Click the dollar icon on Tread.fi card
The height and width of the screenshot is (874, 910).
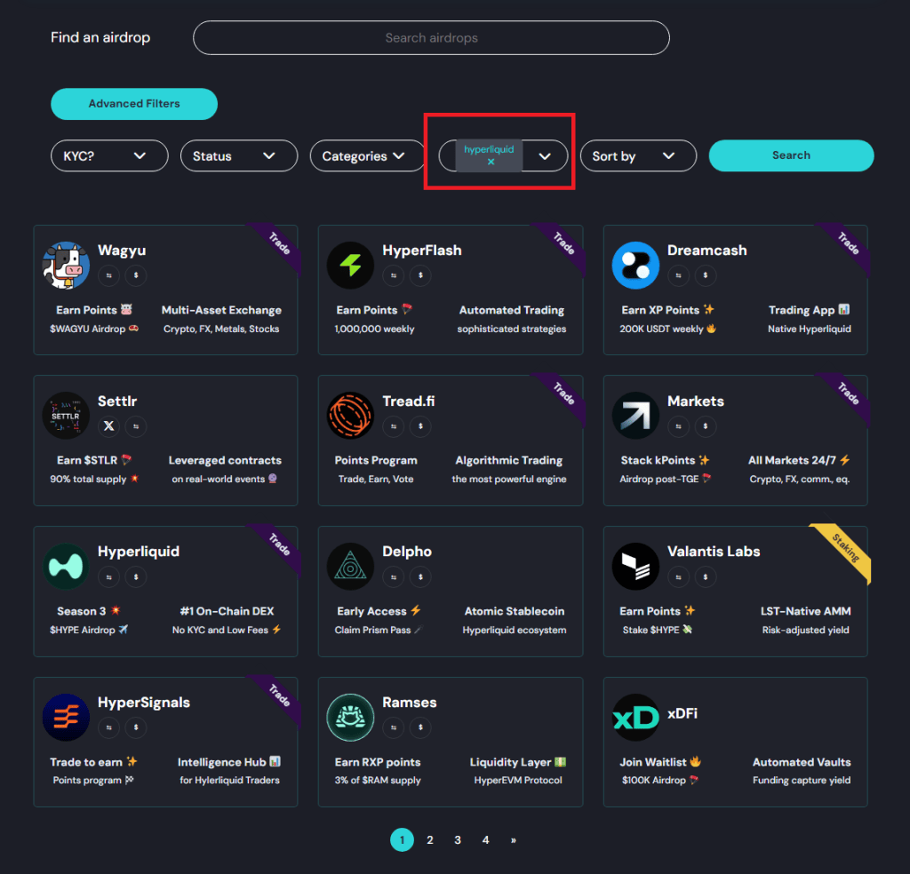point(420,426)
